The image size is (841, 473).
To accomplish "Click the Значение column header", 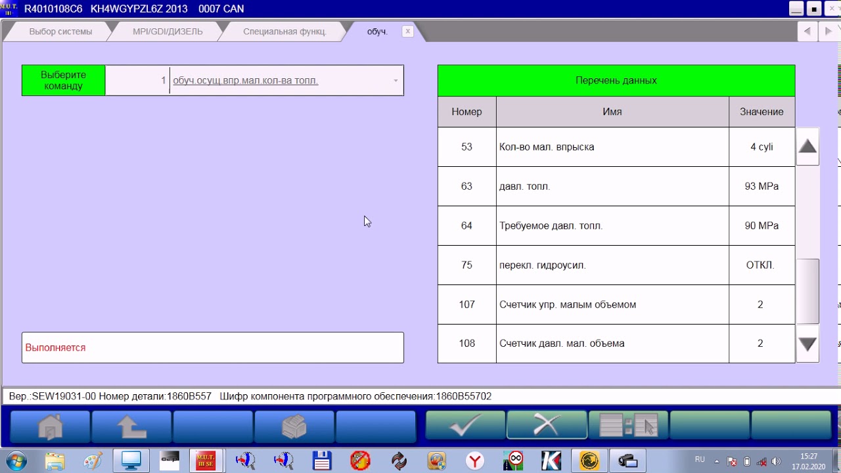I will point(761,112).
